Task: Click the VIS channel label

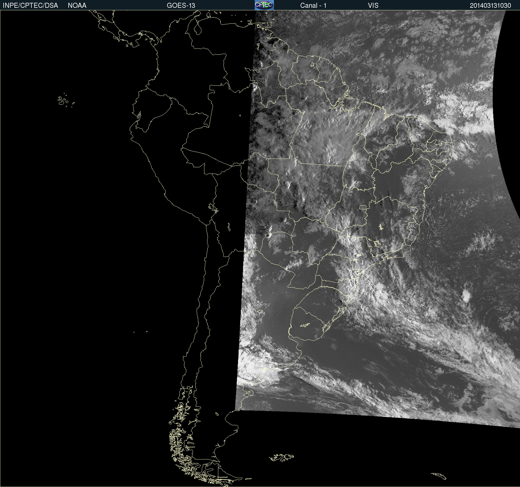Action: 373,6
